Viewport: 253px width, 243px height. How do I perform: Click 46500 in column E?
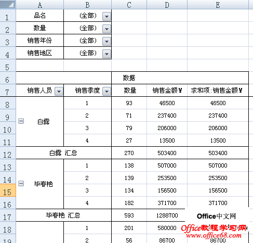[218, 103]
